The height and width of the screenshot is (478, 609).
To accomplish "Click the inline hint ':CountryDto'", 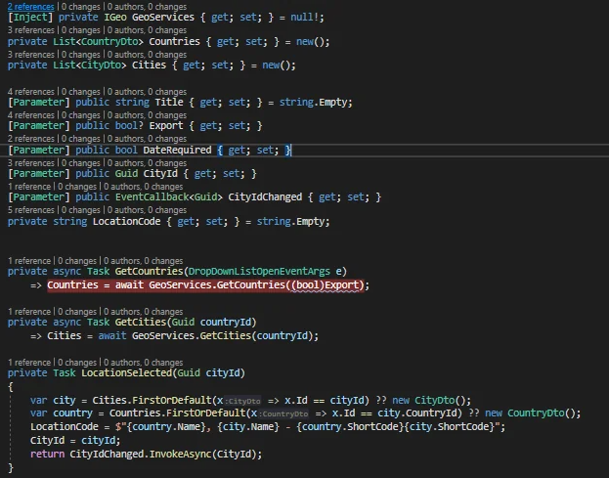I will click(x=283, y=413).
